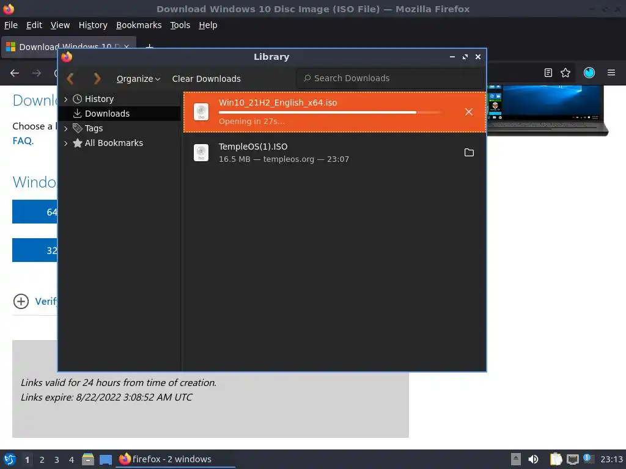Switch to workspace 4
The height and width of the screenshot is (469, 626).
(72, 460)
